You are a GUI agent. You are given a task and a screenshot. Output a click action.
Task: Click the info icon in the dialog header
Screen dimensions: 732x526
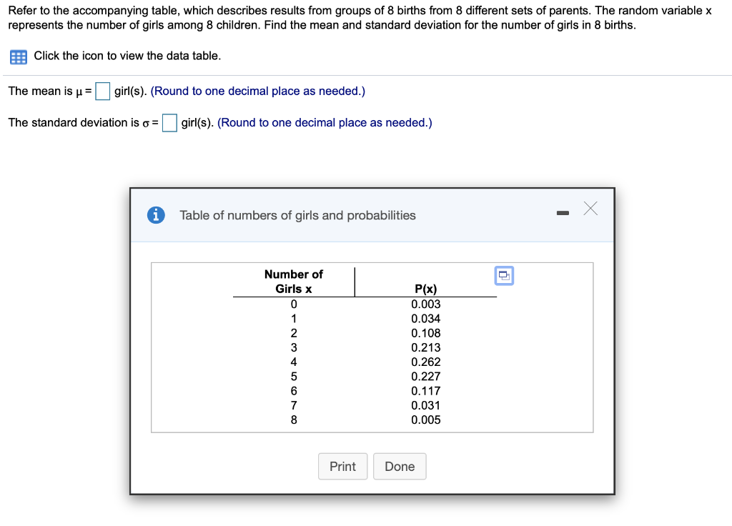pyautogui.click(x=156, y=215)
